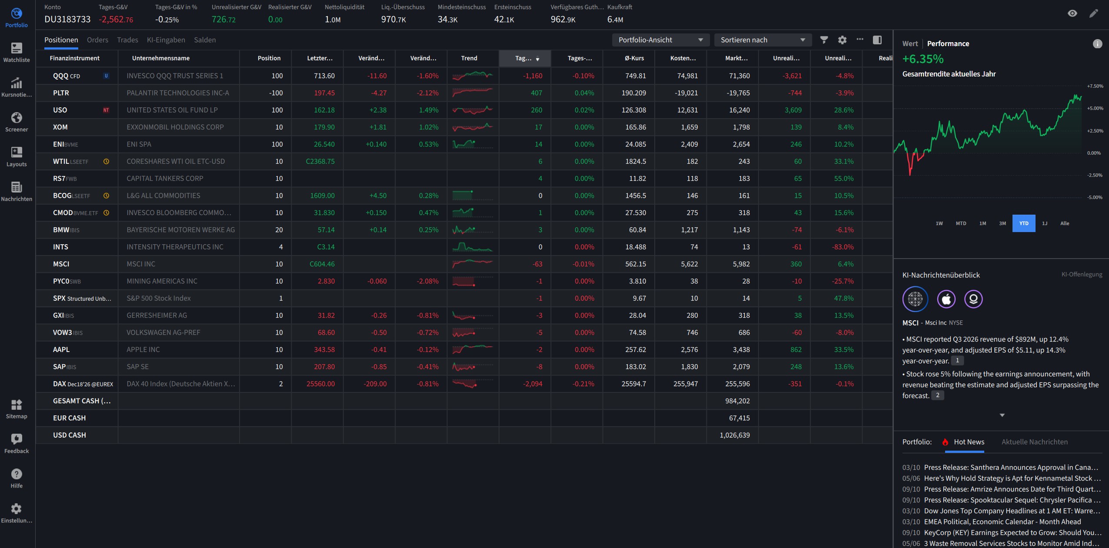Expand the news overview down arrow
The width and height of the screenshot is (1109, 548).
point(1002,415)
